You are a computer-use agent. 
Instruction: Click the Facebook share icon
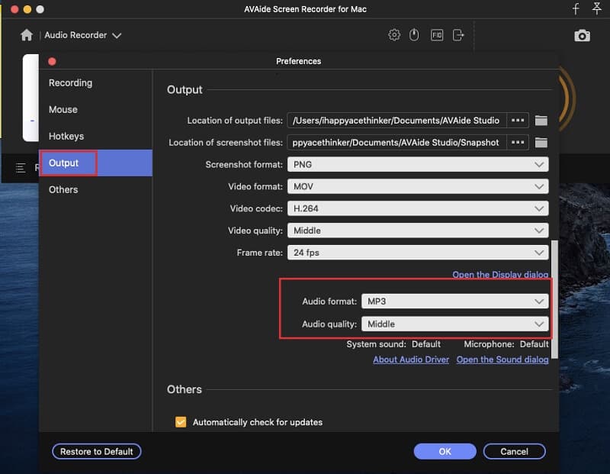click(576, 8)
